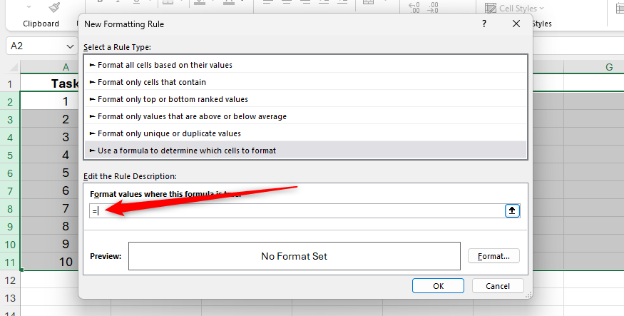Screen dimensions: 624x316
Task: Click cell A9 containing the value 8
Action: pyautogui.click(x=50, y=226)
